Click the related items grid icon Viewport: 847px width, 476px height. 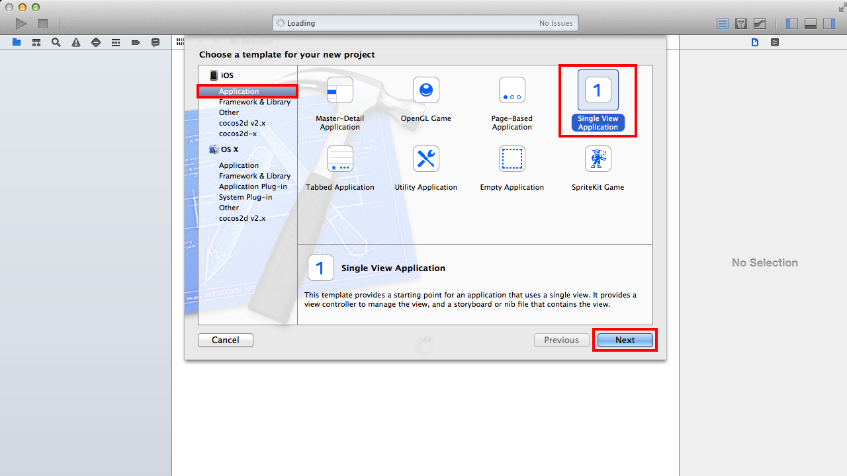tap(179, 42)
